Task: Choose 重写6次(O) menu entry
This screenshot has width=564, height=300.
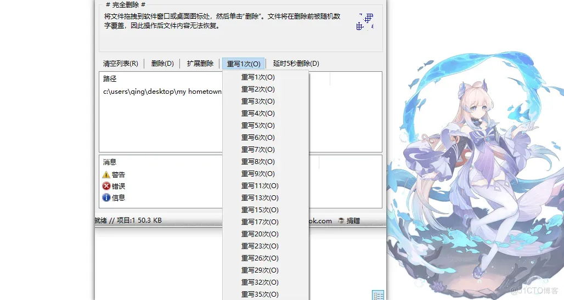Action: [x=258, y=138]
